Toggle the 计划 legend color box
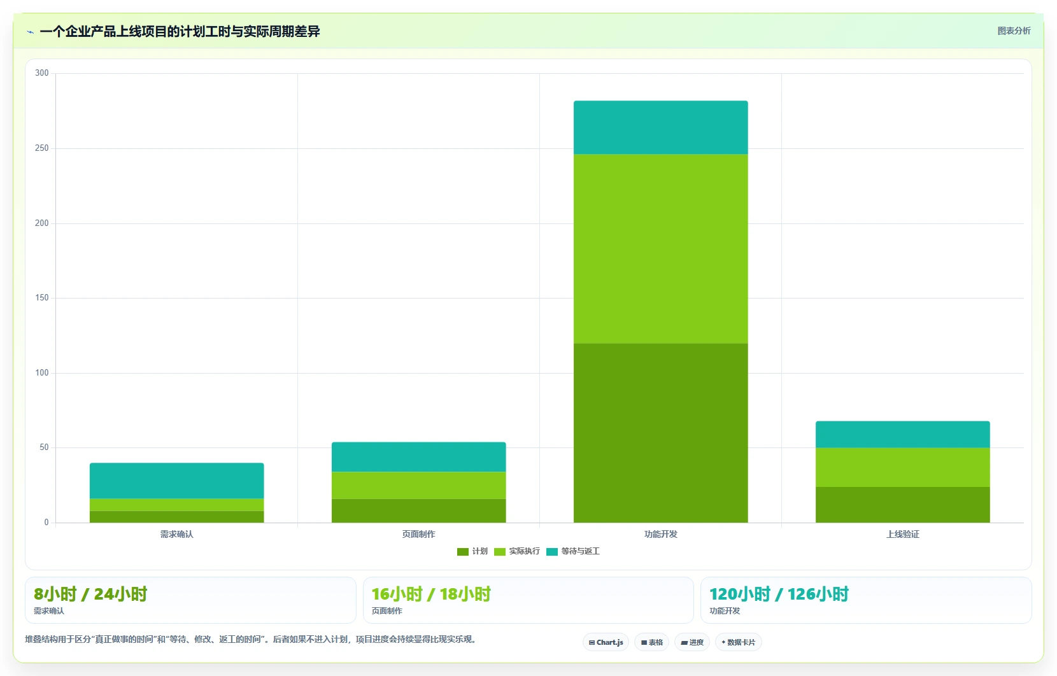 pyautogui.click(x=463, y=552)
